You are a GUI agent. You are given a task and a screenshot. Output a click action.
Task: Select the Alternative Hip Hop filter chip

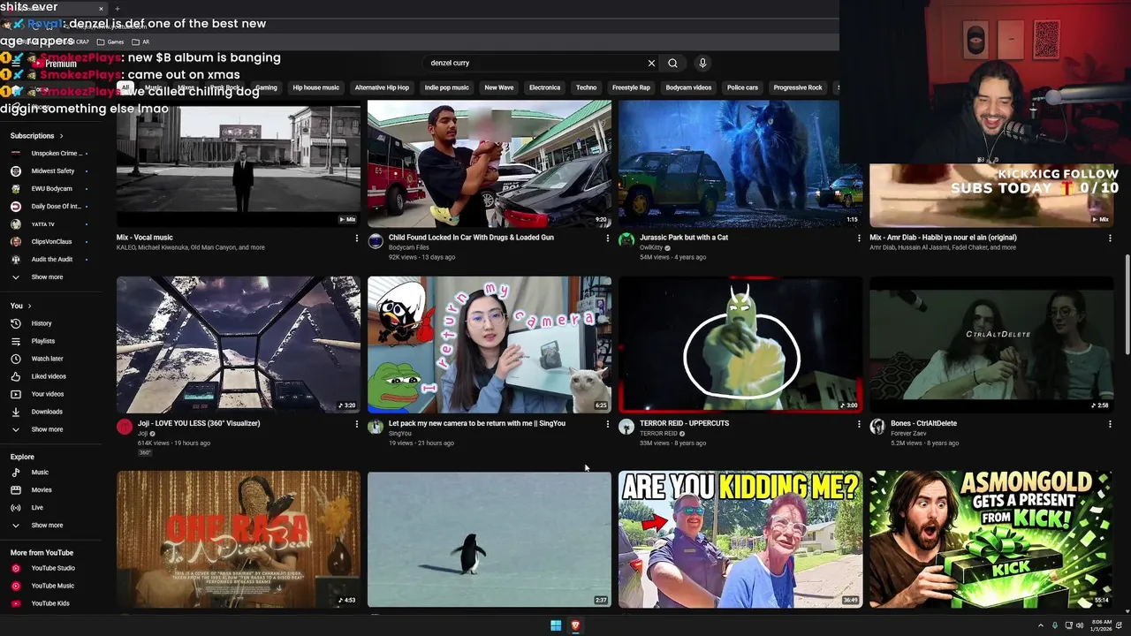click(x=382, y=87)
